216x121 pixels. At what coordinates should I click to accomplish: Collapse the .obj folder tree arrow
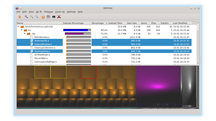[x=25, y=33]
